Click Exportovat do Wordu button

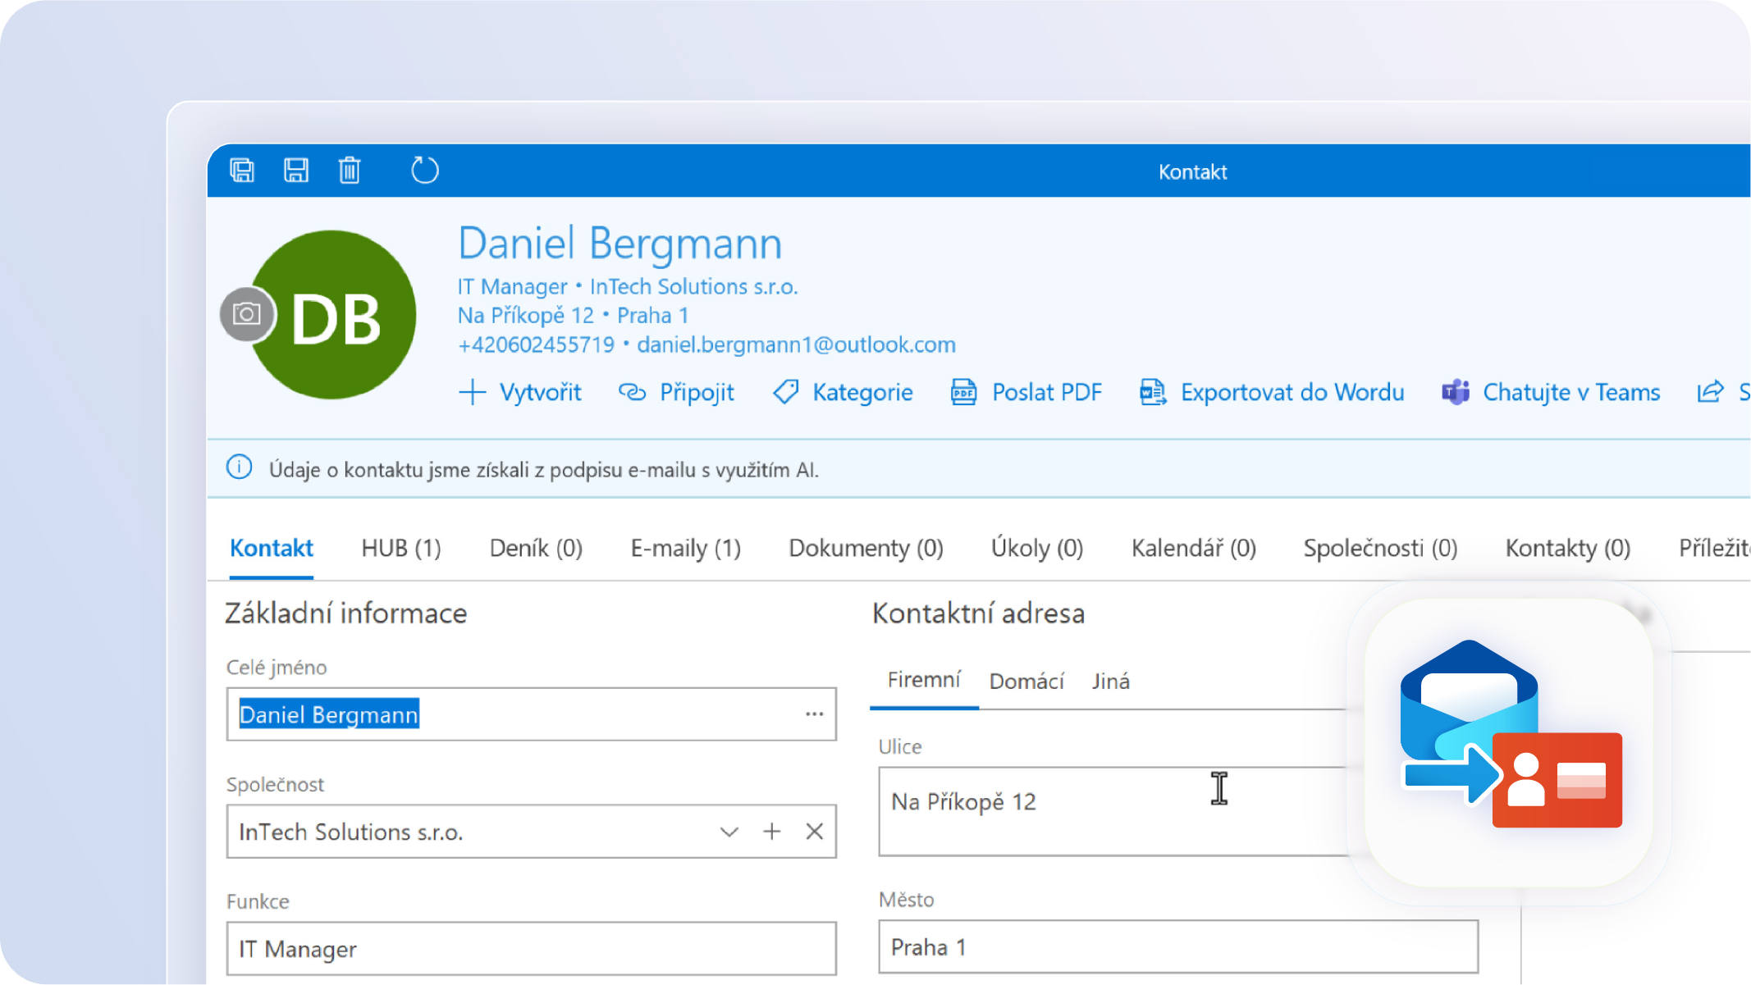point(1272,392)
